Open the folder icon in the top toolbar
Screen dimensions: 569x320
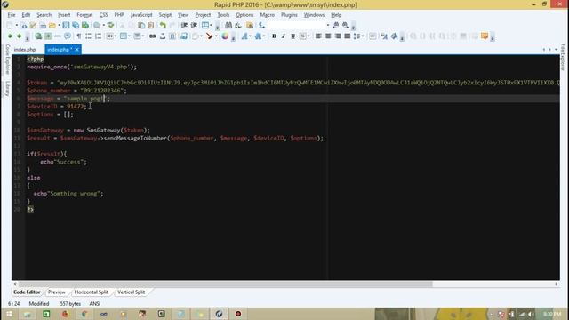[x=52, y=26]
